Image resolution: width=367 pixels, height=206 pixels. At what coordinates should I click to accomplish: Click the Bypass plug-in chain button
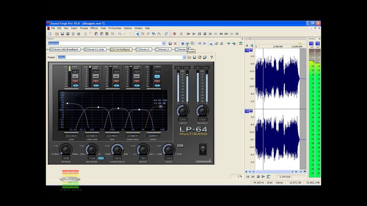tap(187, 43)
